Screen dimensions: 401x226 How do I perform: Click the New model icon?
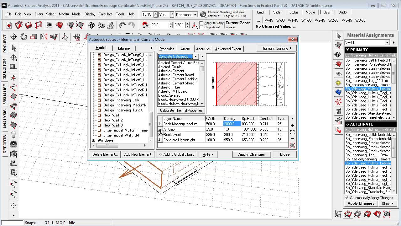[x=9, y=25]
